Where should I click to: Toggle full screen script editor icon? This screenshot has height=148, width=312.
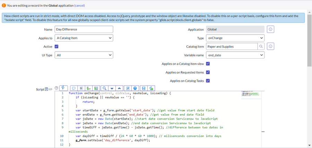(128, 88)
